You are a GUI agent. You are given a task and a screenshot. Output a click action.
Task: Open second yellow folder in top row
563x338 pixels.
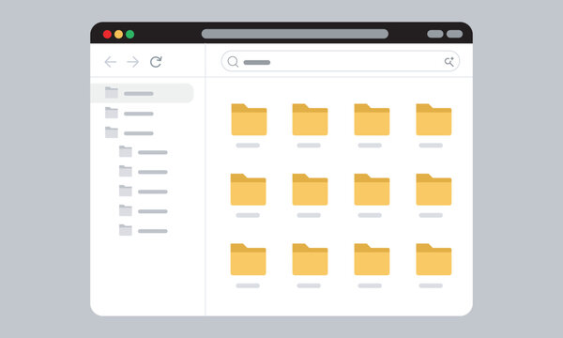310,119
